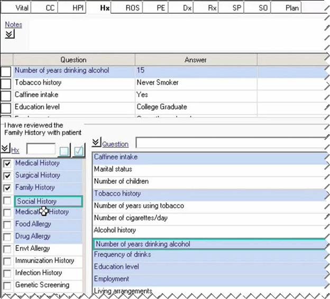
Task: Click the uncheck-all box icon next to Hx field
Action: pyautogui.click(x=65, y=151)
